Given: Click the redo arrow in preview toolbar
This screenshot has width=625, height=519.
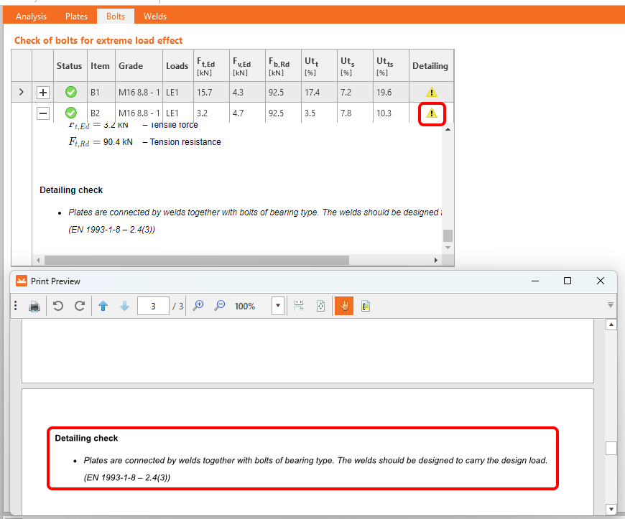Looking at the screenshot, I should pos(80,306).
